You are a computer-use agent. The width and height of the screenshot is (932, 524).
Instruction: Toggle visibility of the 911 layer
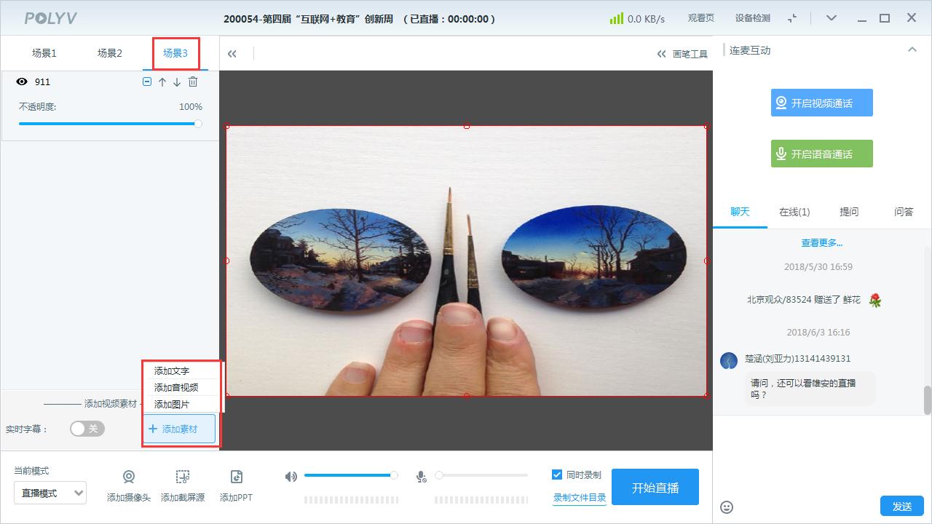point(22,82)
